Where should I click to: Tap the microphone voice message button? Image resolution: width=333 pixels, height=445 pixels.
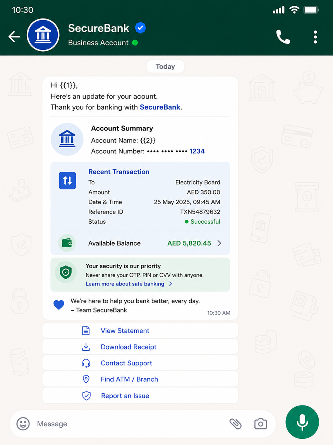pos(302,422)
